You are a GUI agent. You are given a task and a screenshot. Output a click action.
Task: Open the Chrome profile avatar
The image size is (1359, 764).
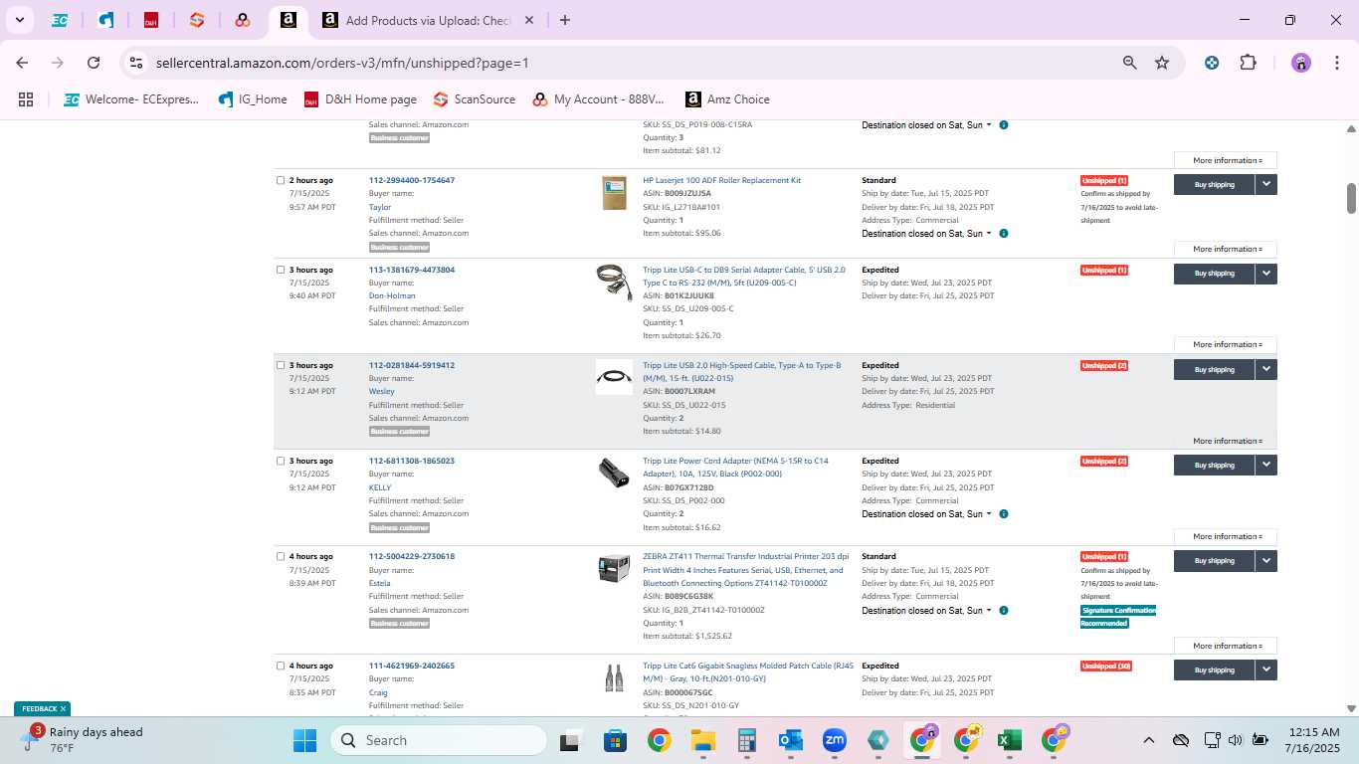tap(1301, 63)
